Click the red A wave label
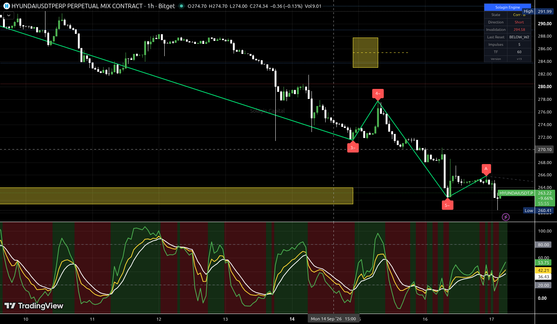This screenshot has height=324, width=557. [486, 169]
